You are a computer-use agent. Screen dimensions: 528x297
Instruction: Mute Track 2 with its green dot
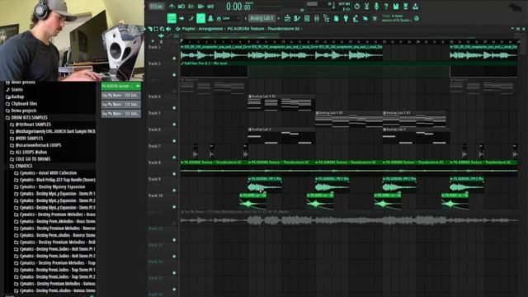(174, 75)
